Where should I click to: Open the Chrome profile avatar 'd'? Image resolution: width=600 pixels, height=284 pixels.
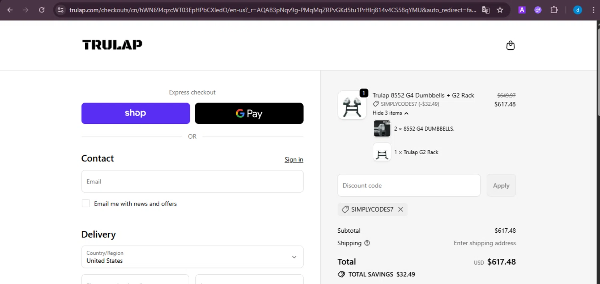[x=578, y=10]
